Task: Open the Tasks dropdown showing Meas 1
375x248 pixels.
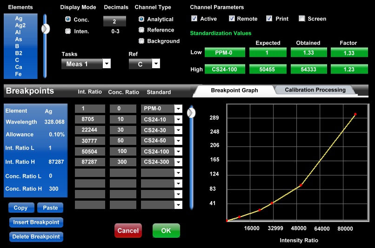Action: [x=107, y=64]
